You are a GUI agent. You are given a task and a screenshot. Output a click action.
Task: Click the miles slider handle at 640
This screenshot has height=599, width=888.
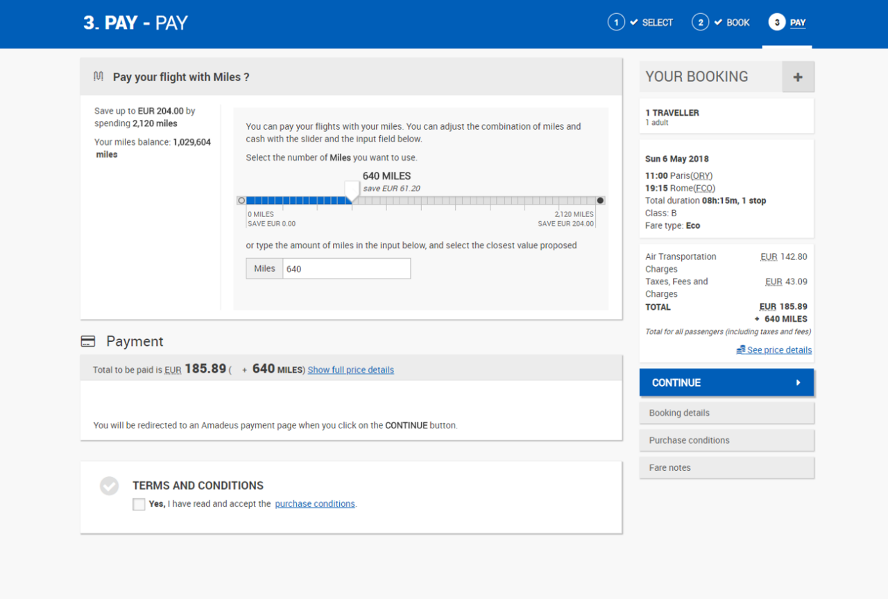point(352,191)
